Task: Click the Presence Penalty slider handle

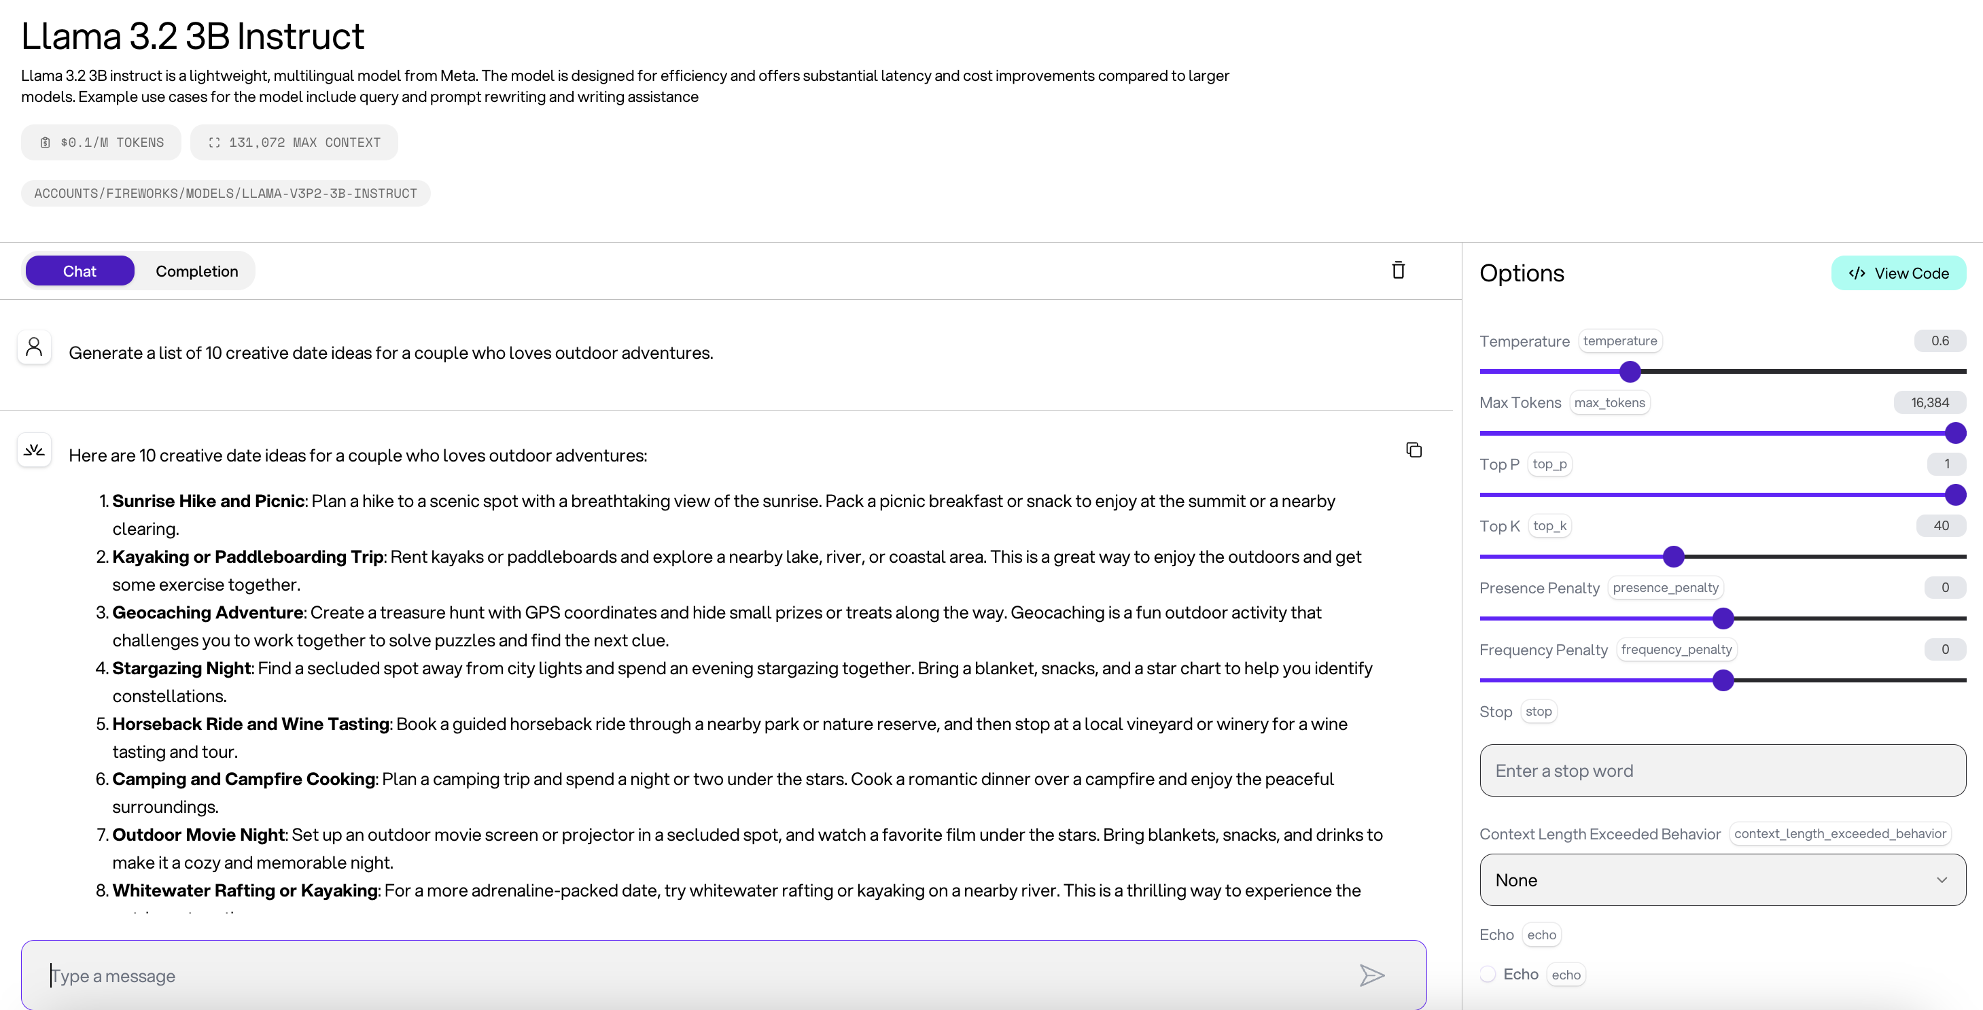Action: (1723, 618)
